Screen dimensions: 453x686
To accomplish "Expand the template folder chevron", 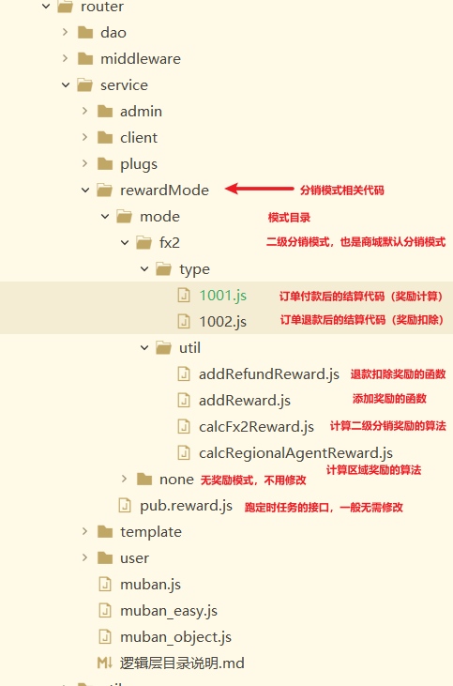I will tap(84, 531).
